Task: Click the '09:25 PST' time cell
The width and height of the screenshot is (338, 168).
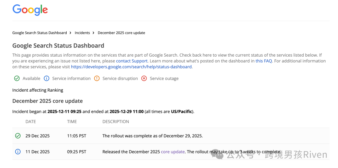Action: pyautogui.click(x=77, y=152)
